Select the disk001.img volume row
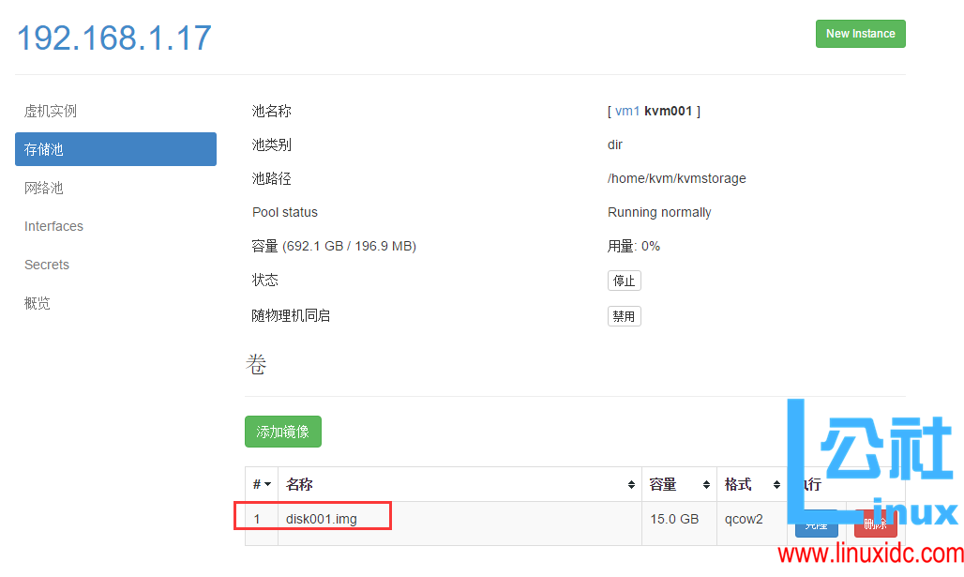The height and width of the screenshot is (577, 964). [x=323, y=518]
